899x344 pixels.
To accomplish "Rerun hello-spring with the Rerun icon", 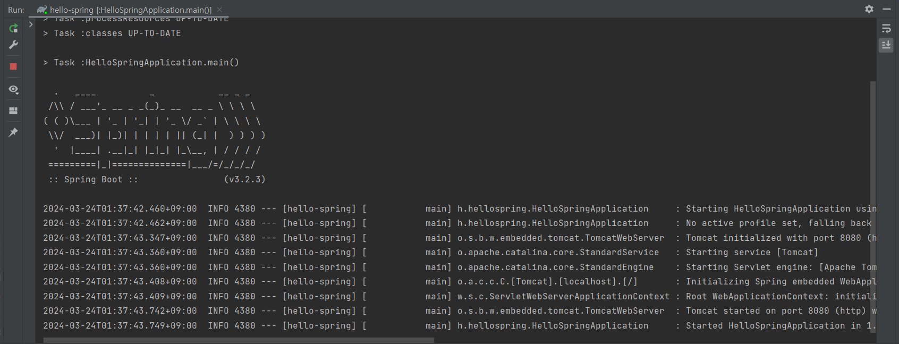I will coord(13,28).
